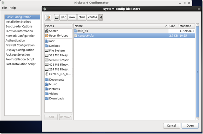
Task: Click the Desktop folder icon in Places
Action: point(47,46)
